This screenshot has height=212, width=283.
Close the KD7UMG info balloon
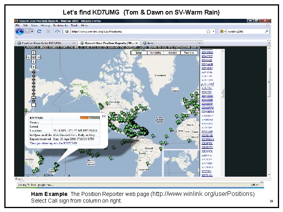[x=104, y=116]
